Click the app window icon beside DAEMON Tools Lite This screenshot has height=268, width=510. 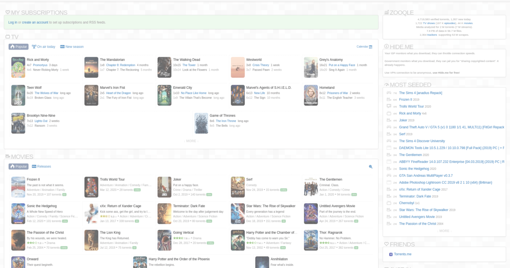389,148
